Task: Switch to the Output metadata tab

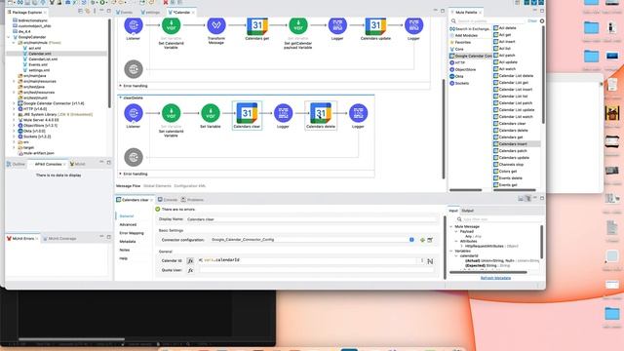Action: coord(467,211)
